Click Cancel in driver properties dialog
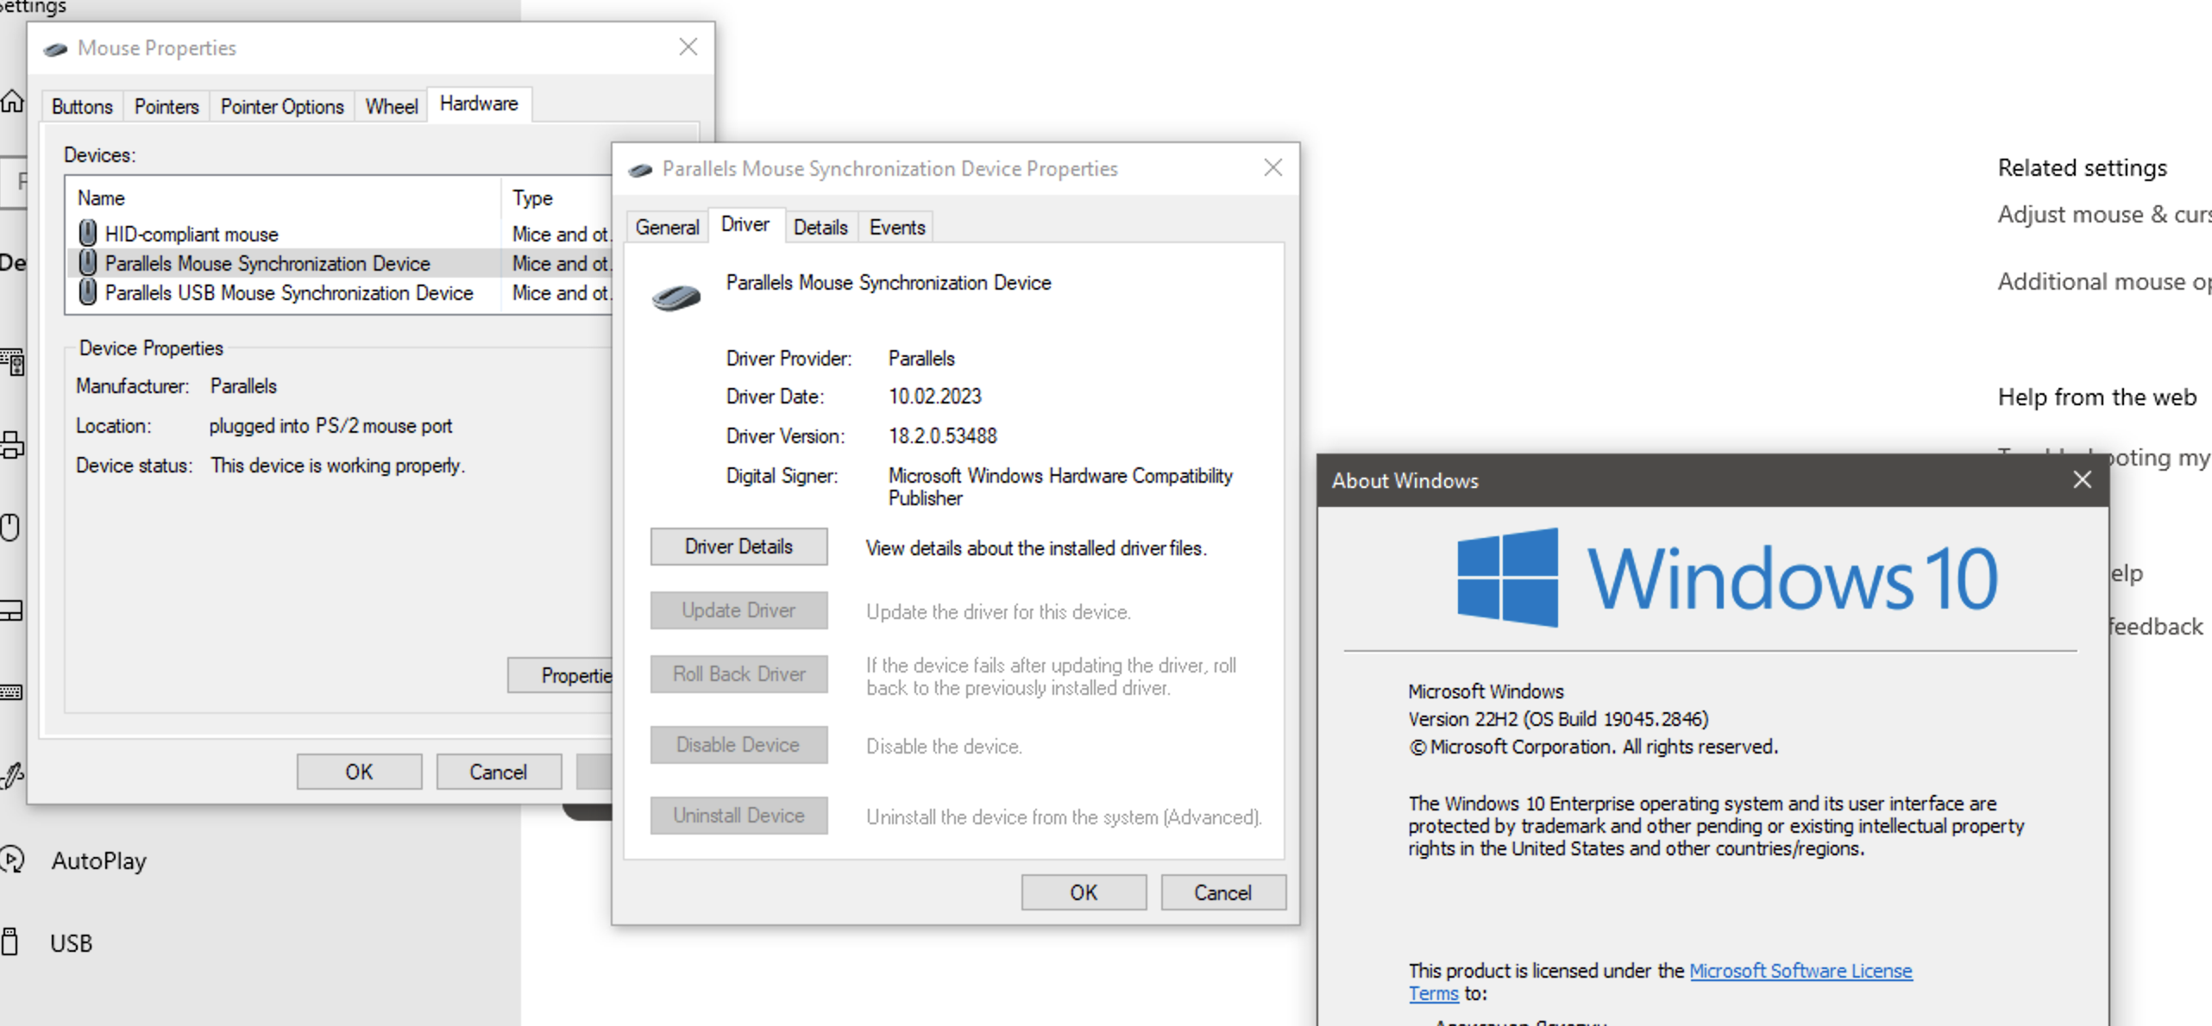2212x1026 pixels. pyautogui.click(x=1222, y=892)
